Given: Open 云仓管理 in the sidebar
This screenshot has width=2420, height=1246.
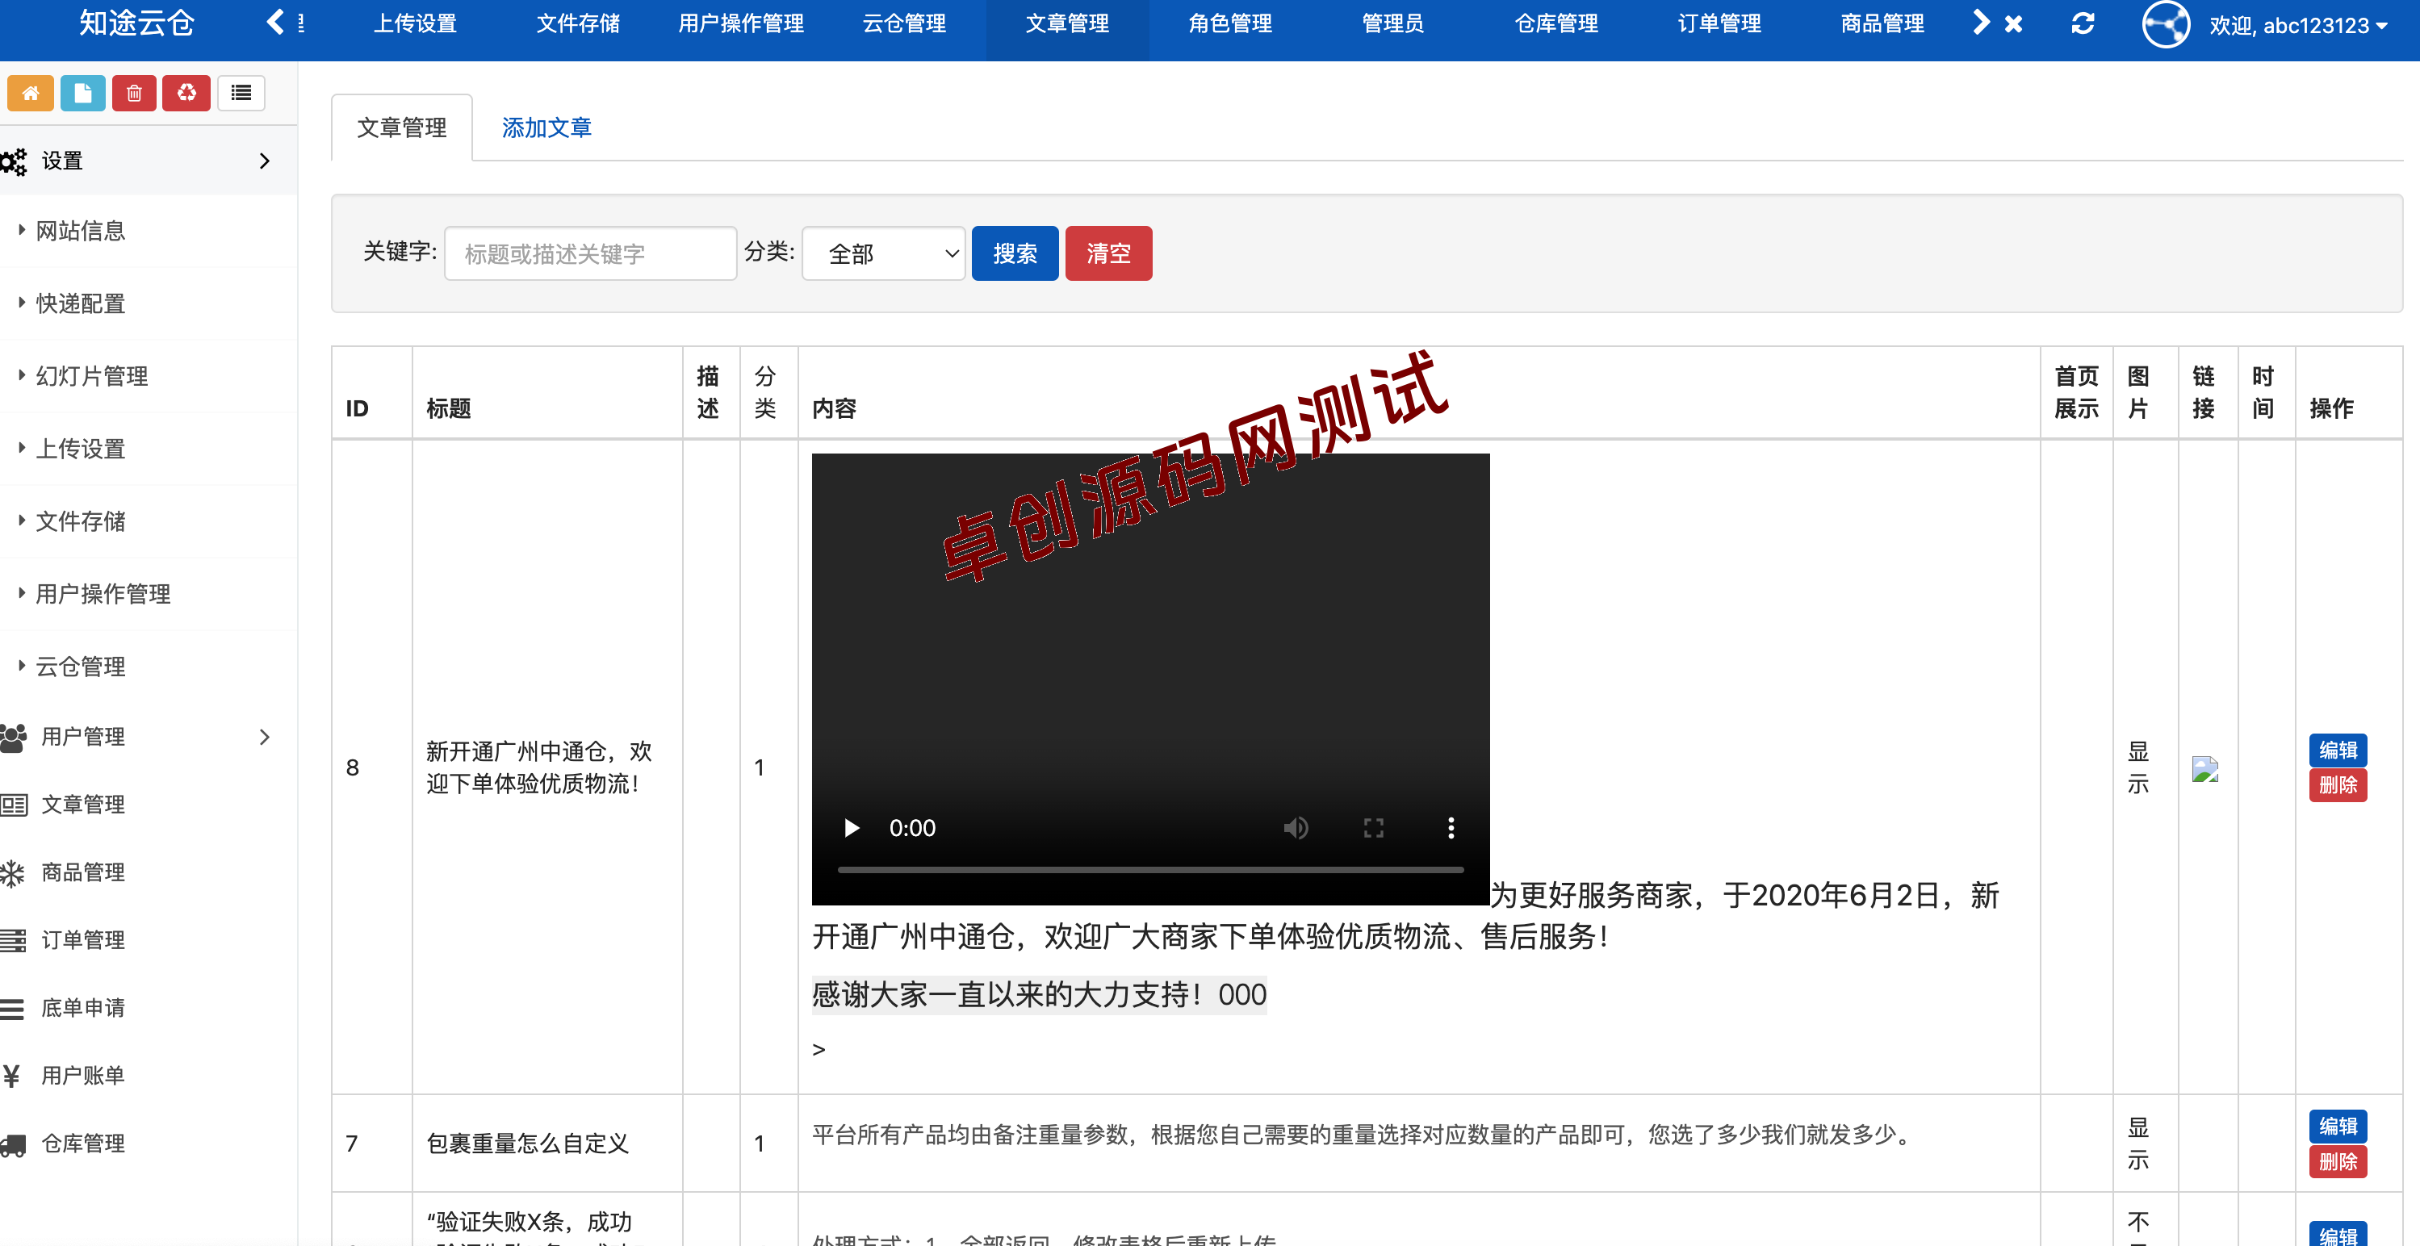Looking at the screenshot, I should point(149,666).
